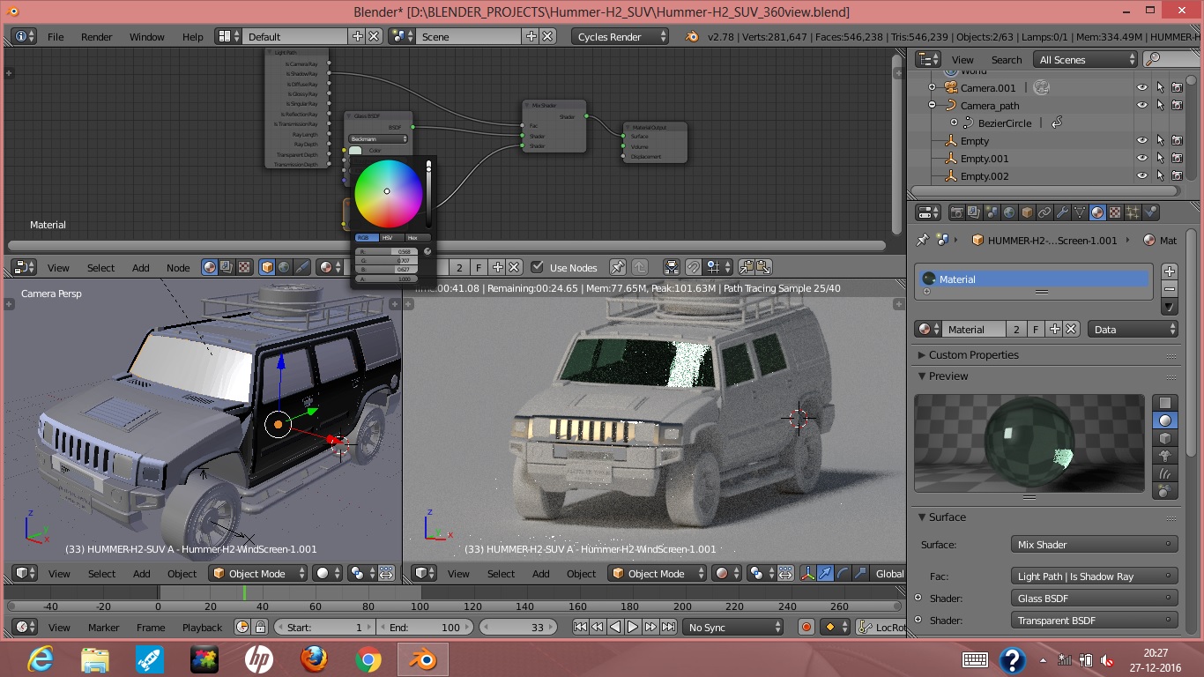
Task: Toggle selectability cursor icon for Empty.001
Action: [x=1160, y=158]
